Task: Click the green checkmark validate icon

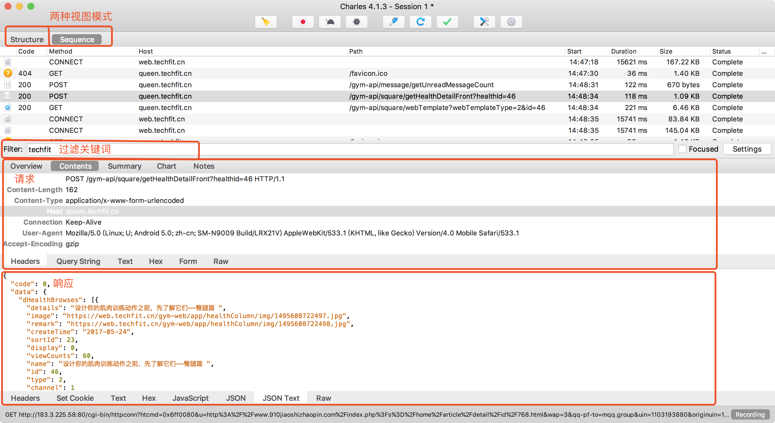Action: point(447,22)
